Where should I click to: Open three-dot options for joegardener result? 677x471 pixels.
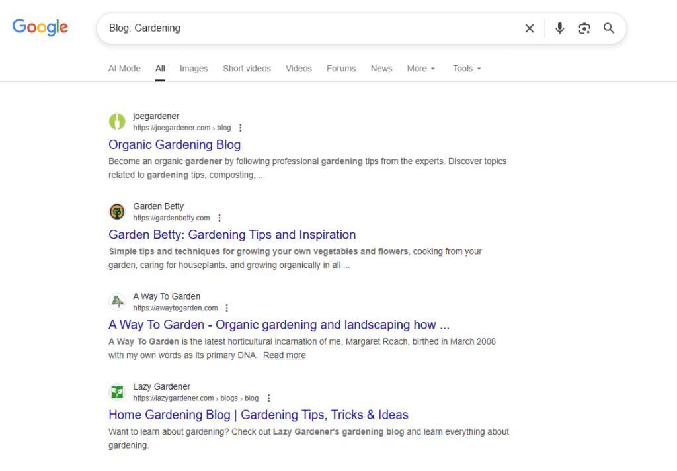(241, 128)
